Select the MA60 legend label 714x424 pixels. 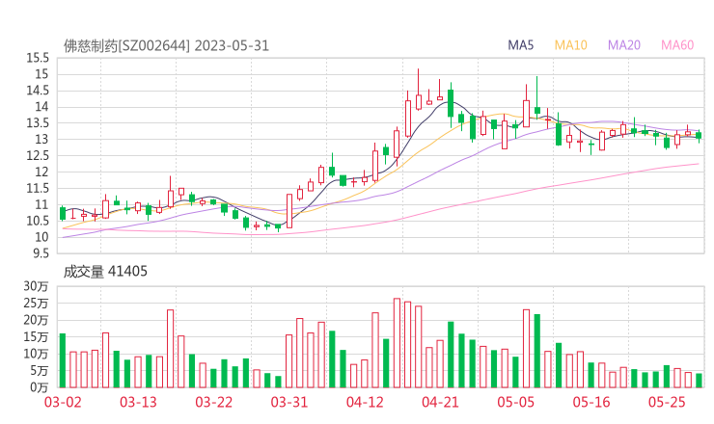pyautogui.click(x=677, y=45)
